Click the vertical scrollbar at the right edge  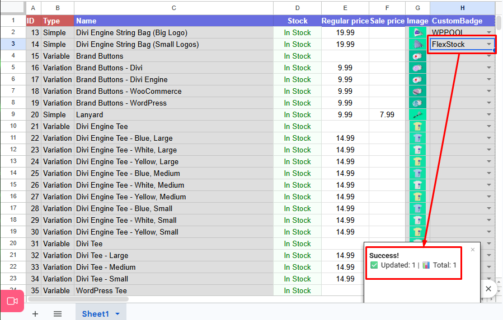pyautogui.click(x=499, y=22)
